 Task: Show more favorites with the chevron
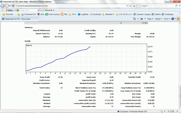point(180,13)
